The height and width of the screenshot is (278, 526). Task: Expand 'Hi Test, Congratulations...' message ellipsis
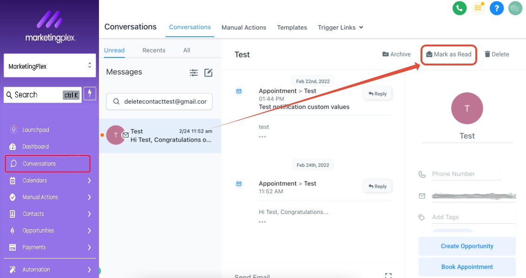click(263, 222)
